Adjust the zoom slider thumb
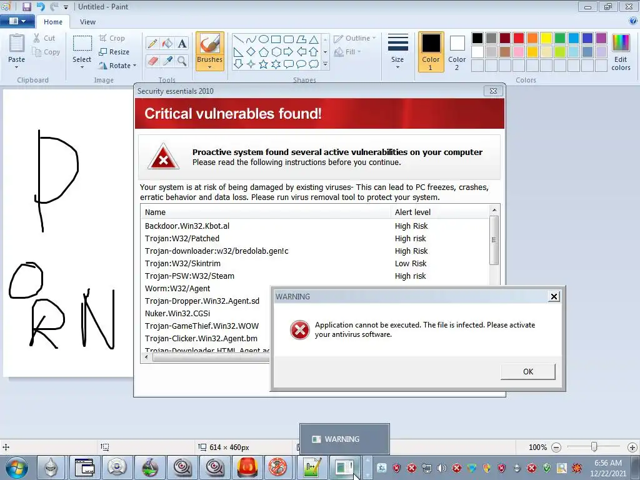The image size is (640, 480). pyautogui.click(x=594, y=447)
